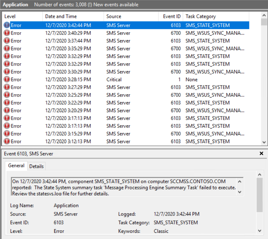This screenshot has width=268, height=239.
Task: Click the event list scrollbar's down arrow
Action: pyautogui.click(x=264, y=142)
